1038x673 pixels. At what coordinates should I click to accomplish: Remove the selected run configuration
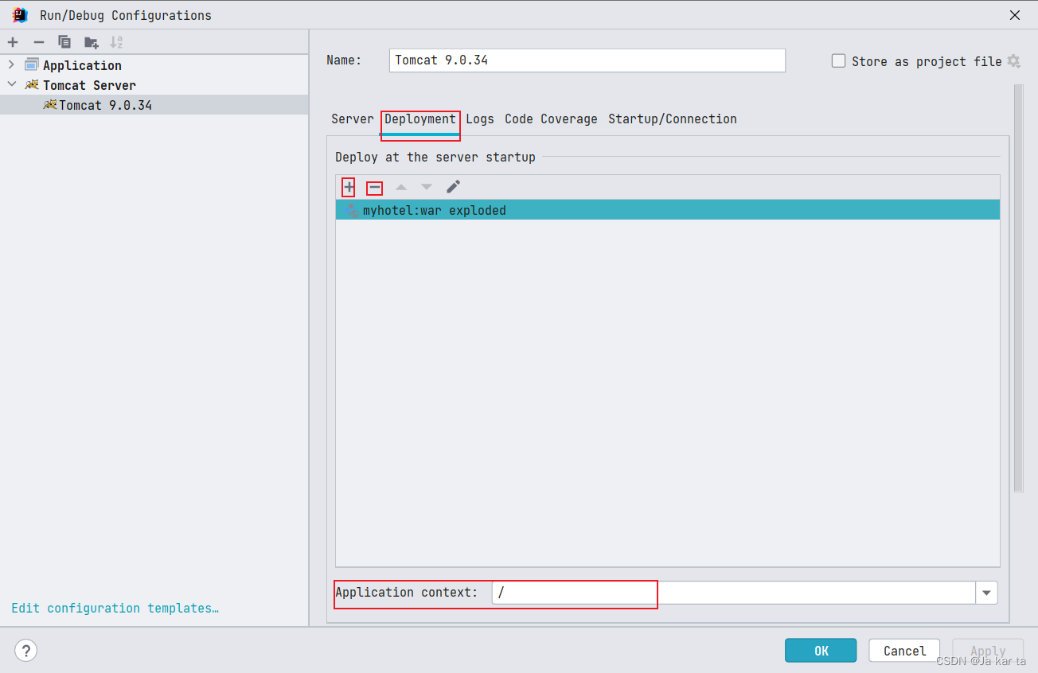(x=38, y=42)
